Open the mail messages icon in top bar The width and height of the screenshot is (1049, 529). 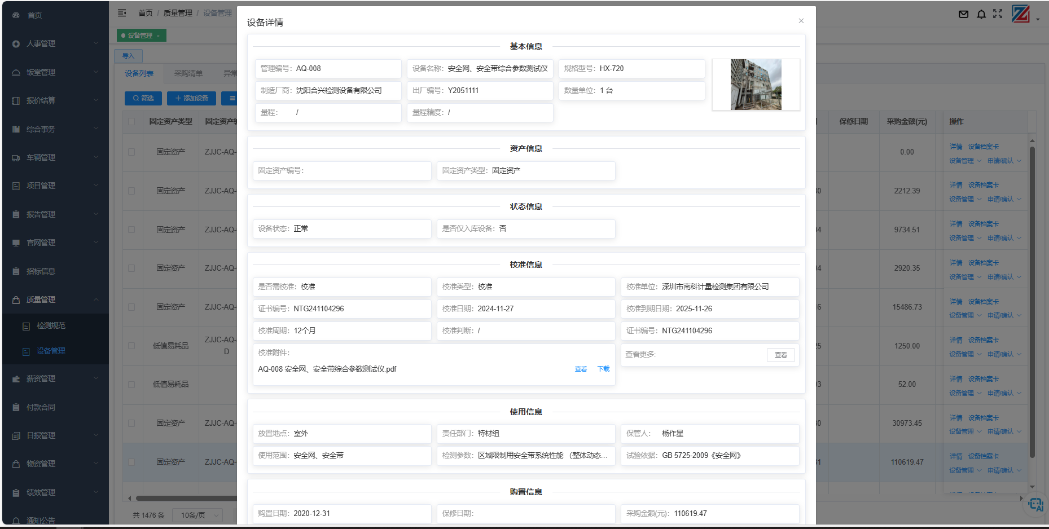click(x=963, y=14)
